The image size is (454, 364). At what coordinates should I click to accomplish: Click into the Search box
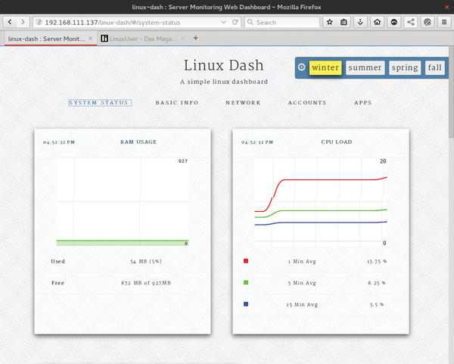282,22
